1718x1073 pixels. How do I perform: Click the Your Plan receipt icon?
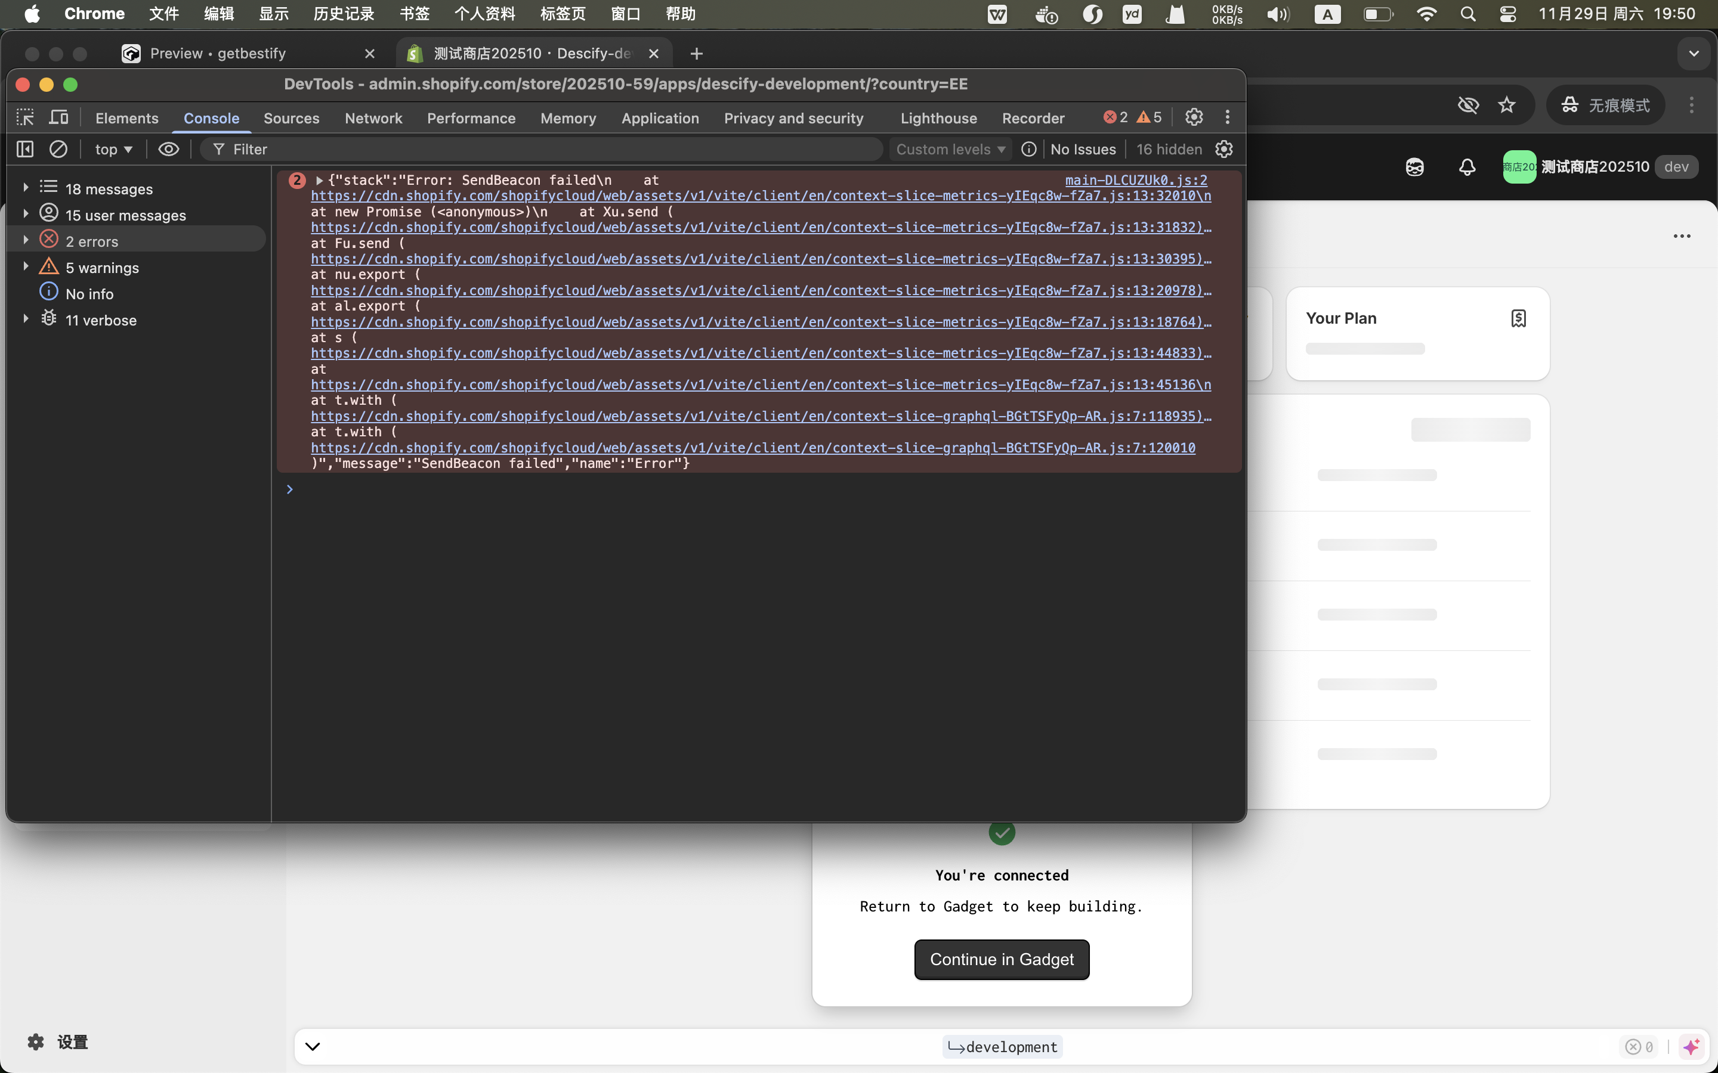[1518, 318]
